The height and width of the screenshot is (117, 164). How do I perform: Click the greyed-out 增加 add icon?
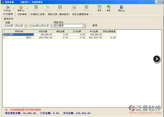click(x=36, y=7)
